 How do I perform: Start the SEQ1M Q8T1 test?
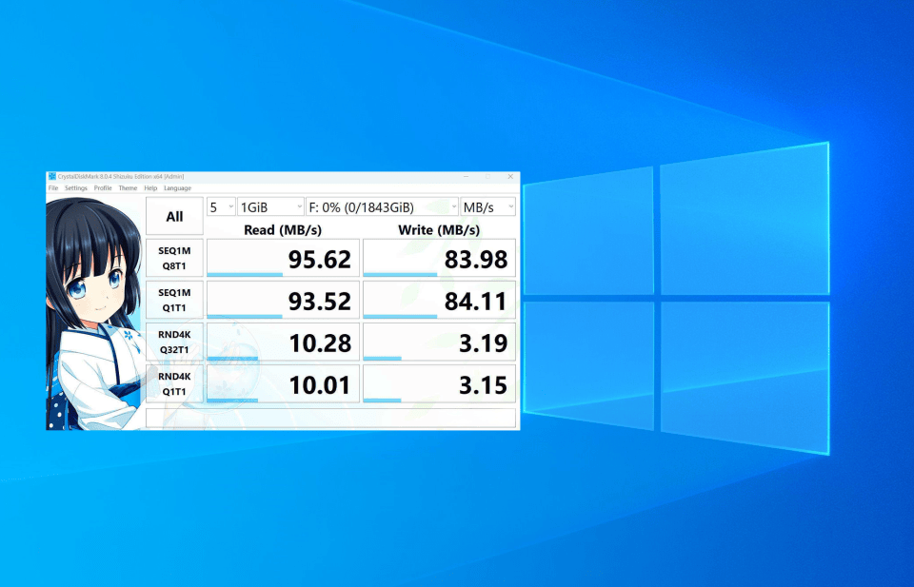click(174, 258)
